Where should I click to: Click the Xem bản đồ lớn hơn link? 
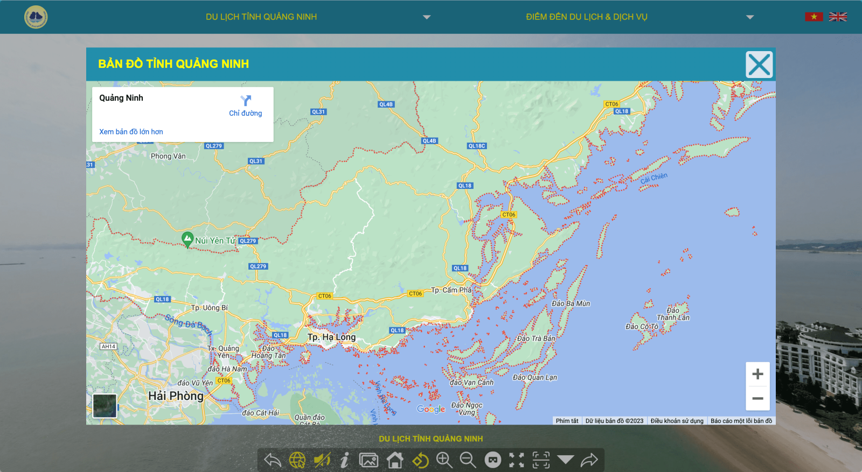point(131,132)
